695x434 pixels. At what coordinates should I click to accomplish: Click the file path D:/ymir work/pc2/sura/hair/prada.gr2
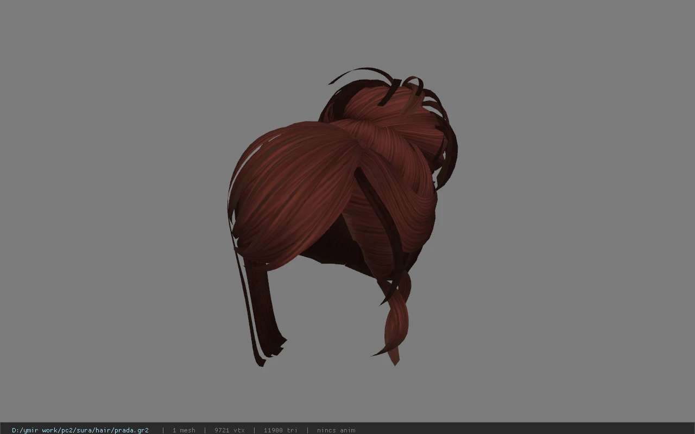[x=80, y=430]
